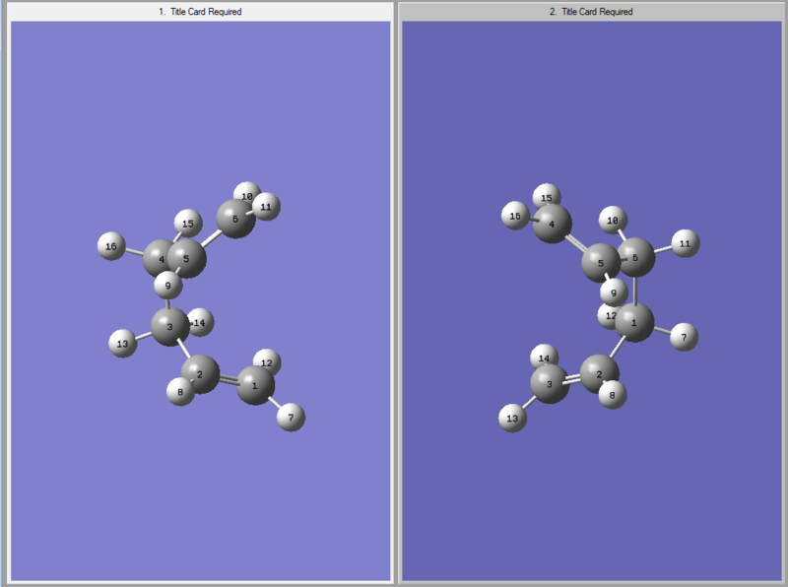Image resolution: width=788 pixels, height=587 pixels.
Task: Select the C5–C6 bond in window 1
Action: click(211, 238)
